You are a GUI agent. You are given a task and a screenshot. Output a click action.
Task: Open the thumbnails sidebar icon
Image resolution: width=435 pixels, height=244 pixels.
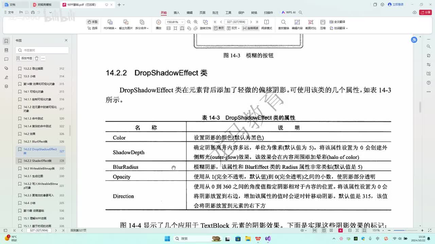6,50
